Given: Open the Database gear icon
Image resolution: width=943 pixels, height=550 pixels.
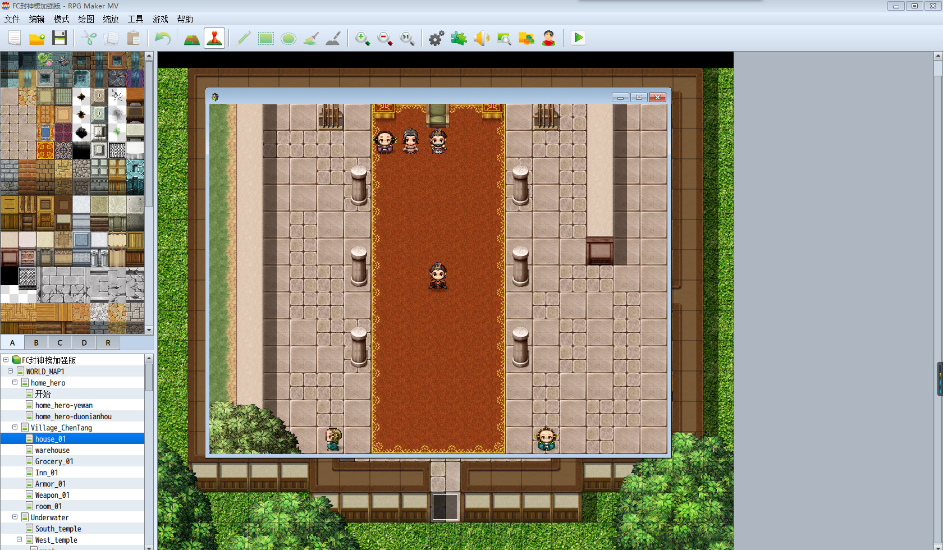Looking at the screenshot, I should (x=437, y=38).
